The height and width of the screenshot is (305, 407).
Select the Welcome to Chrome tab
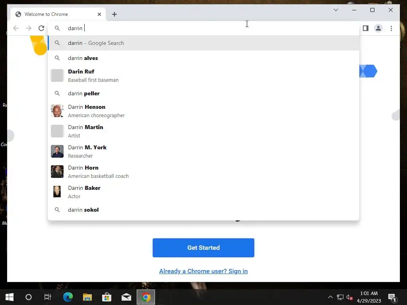[58, 14]
